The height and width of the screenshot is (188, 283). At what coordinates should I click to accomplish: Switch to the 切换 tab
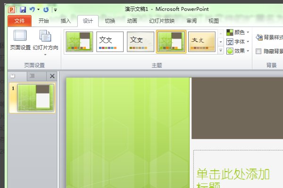click(110, 21)
